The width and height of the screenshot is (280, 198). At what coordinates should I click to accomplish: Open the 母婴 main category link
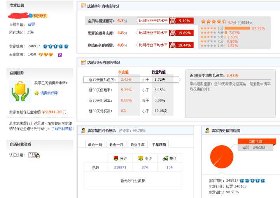point(31,24)
